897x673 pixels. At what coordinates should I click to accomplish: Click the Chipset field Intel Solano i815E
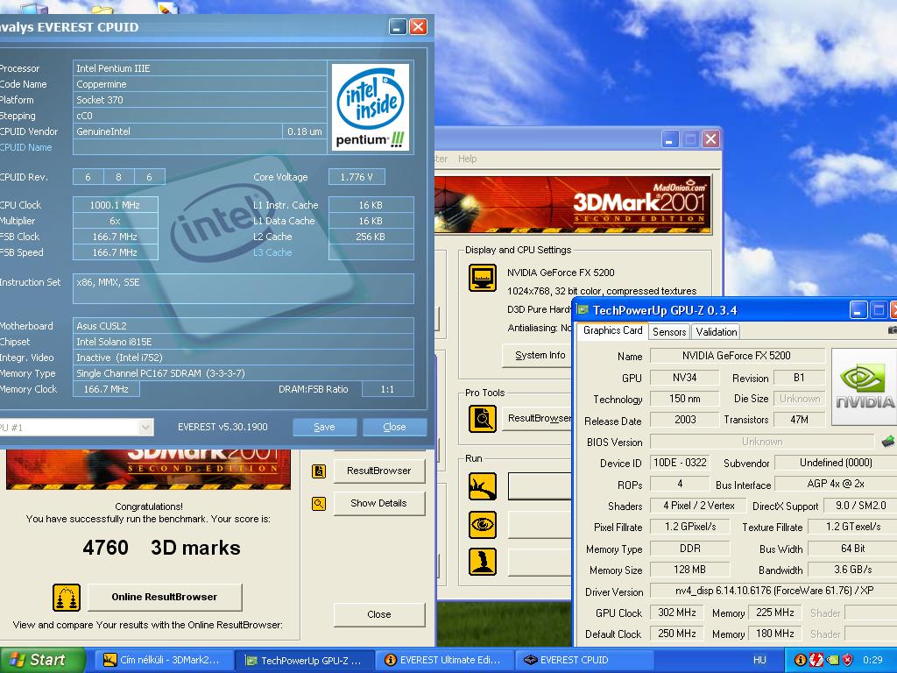pyautogui.click(x=244, y=342)
